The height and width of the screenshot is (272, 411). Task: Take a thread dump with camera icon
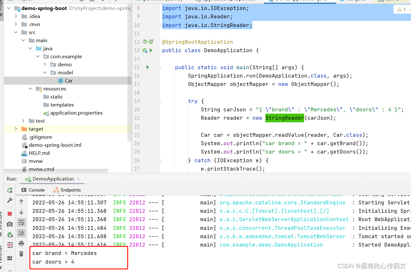tap(10, 224)
